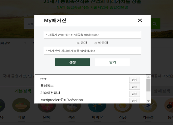Click the magazine list scrollbar thumb
Screen dimensions: 173x125
[148, 85]
